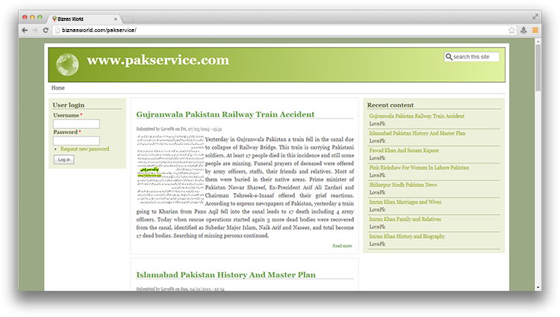
Task: Click the Home menu item
Action: point(57,88)
